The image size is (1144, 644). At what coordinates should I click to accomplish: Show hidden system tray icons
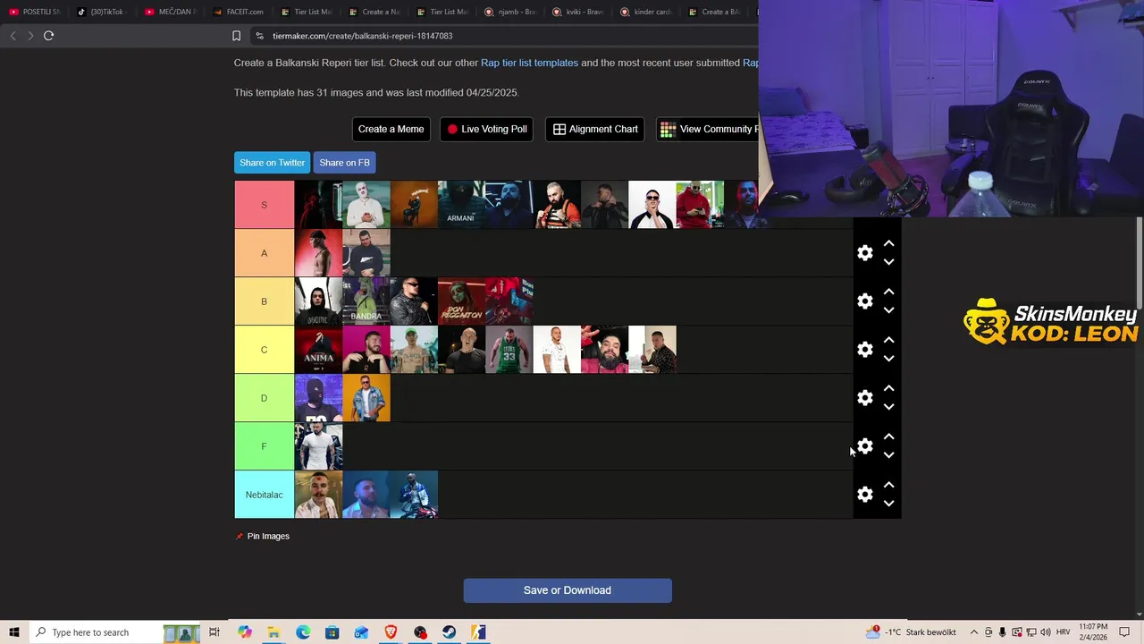click(x=974, y=632)
